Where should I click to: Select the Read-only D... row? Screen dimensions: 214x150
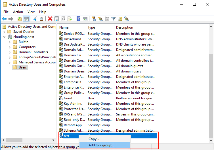point(108,120)
